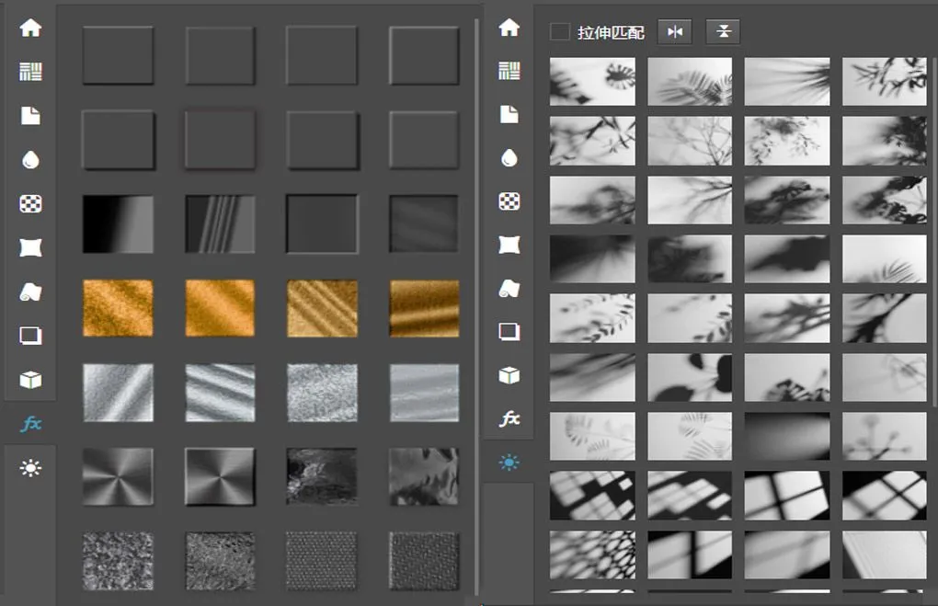Click the active blue sun tab in the shadows panel

tap(509, 463)
